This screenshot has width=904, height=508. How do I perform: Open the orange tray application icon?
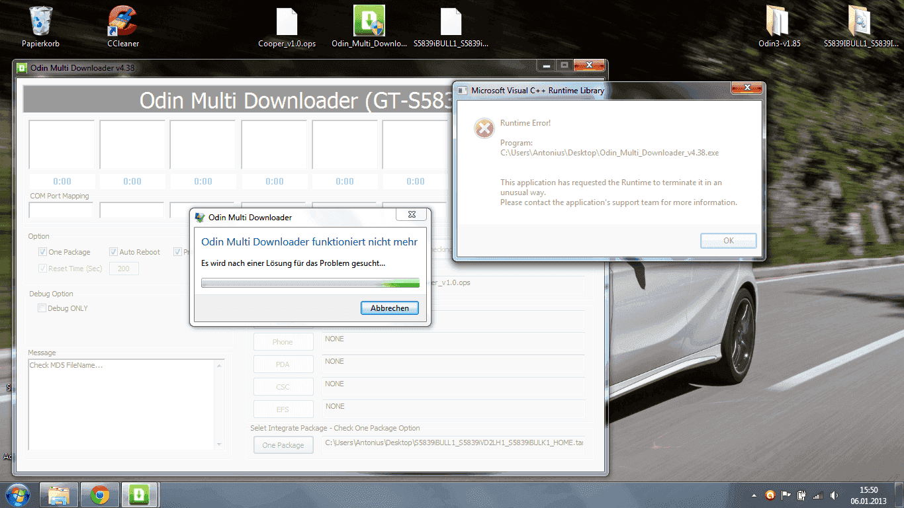(770, 495)
